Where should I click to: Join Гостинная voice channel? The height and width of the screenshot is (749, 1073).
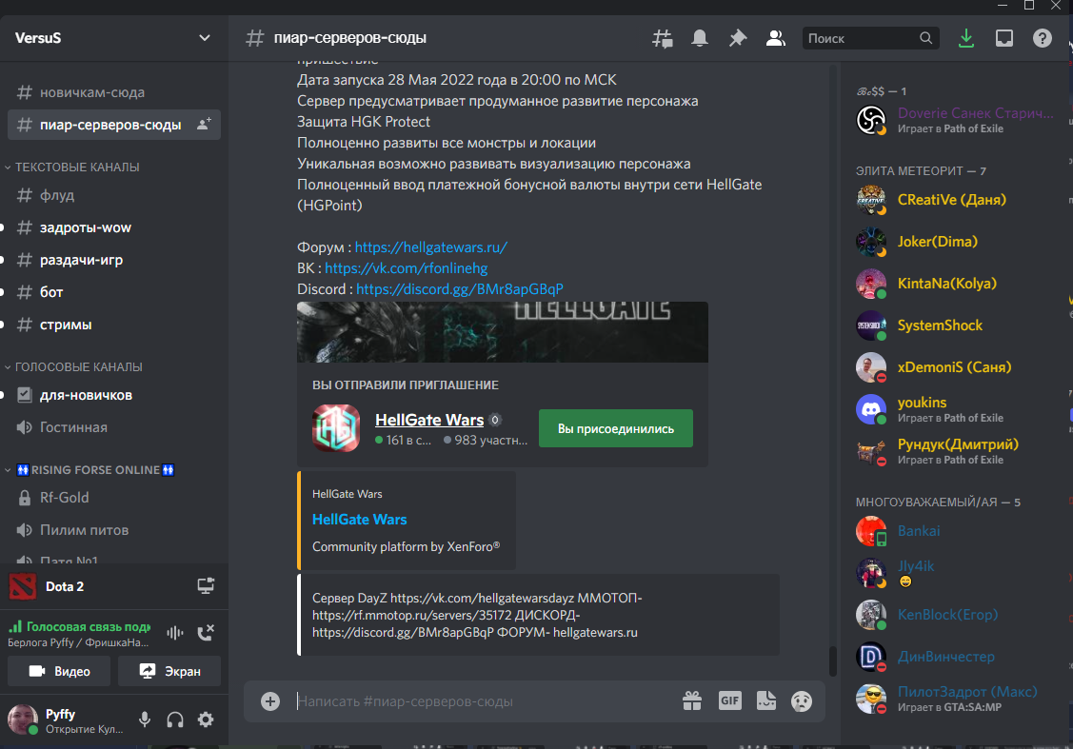pos(113,427)
